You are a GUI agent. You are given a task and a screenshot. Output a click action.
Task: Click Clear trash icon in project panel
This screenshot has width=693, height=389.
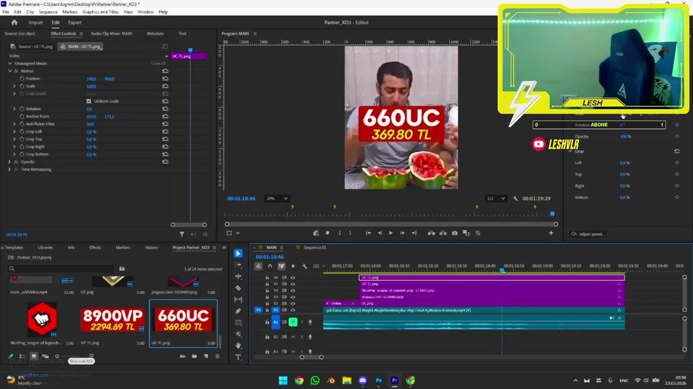pyautogui.click(x=218, y=356)
